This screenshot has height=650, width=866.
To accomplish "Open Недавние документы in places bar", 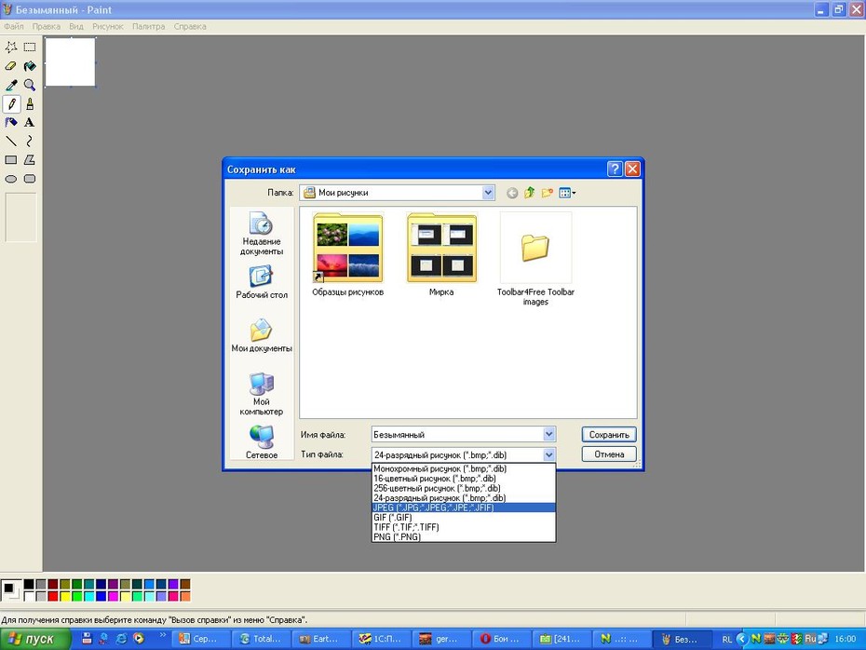I will tap(262, 233).
